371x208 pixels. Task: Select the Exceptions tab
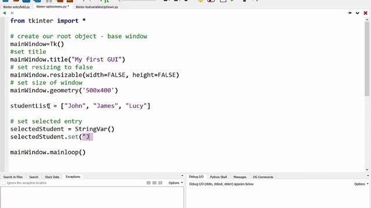click(73, 177)
